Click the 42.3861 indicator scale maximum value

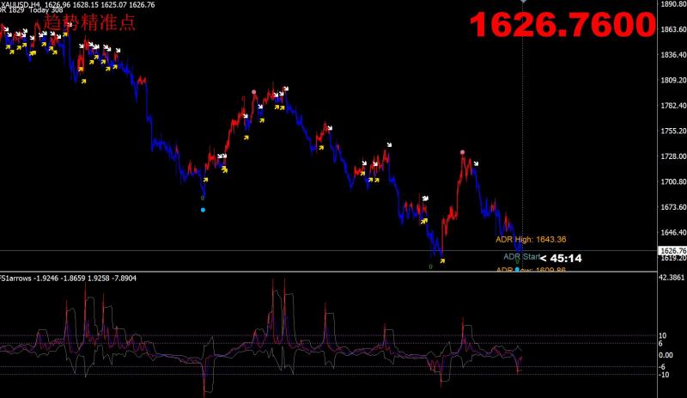click(670, 279)
